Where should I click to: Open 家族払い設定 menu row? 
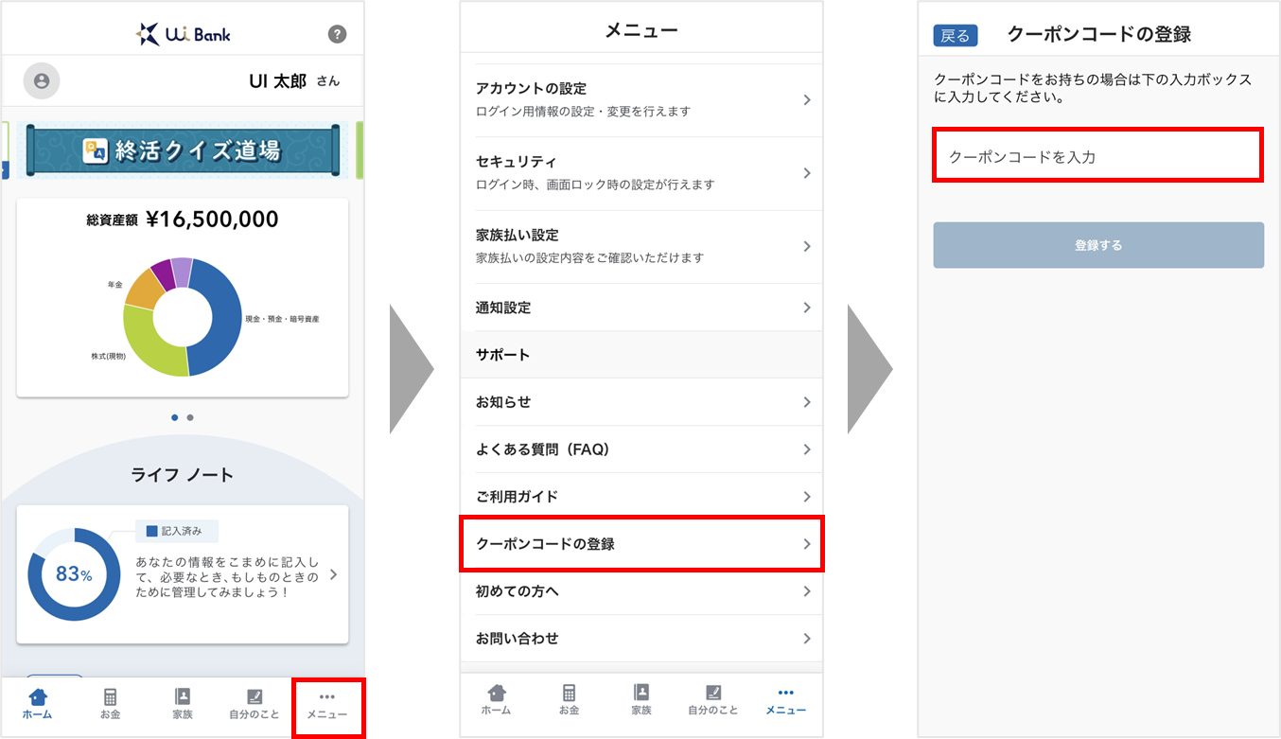pyautogui.click(x=641, y=246)
